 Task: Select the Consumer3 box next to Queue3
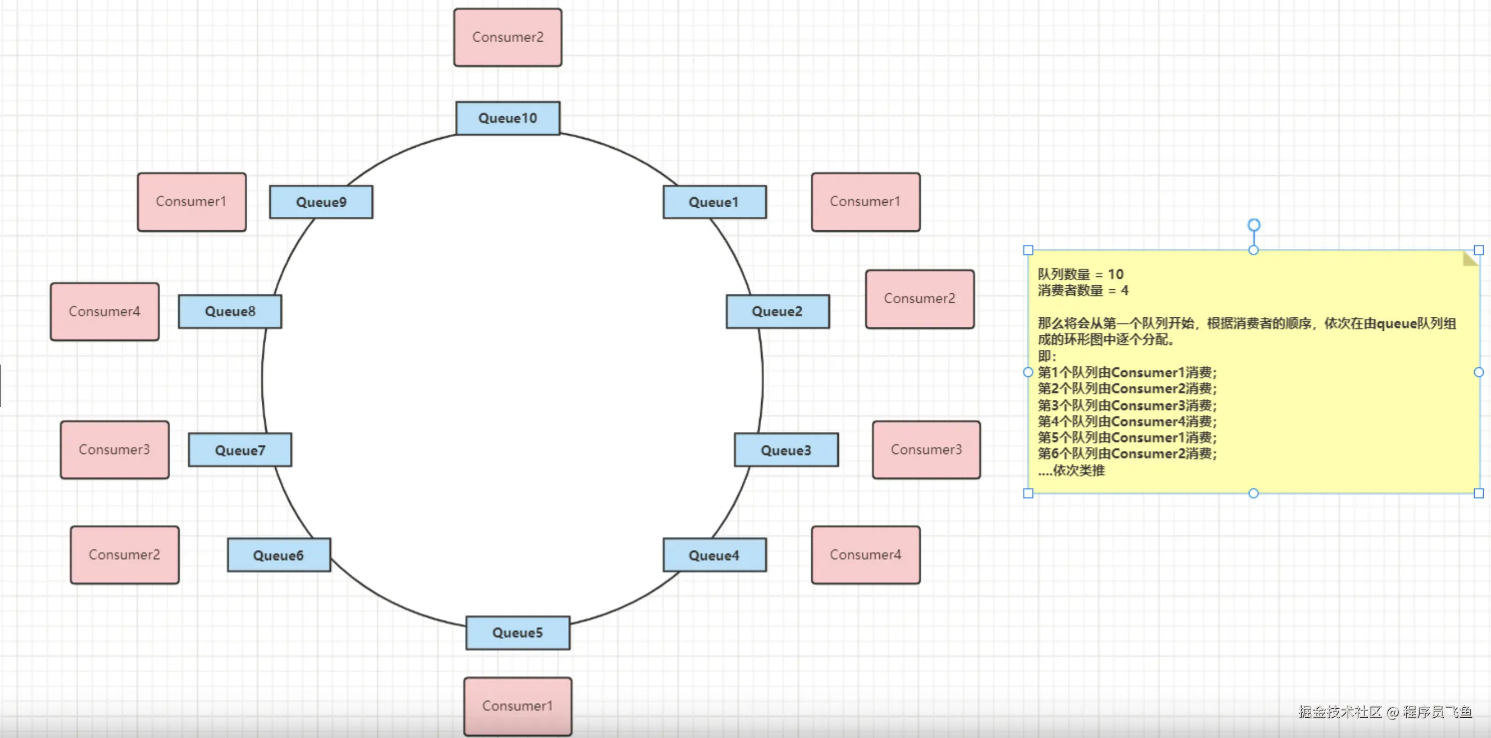click(925, 450)
